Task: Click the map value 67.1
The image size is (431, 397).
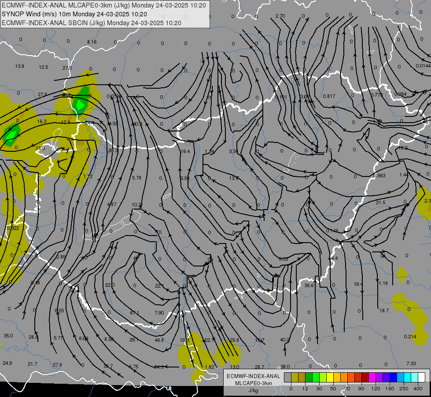Action: point(134,313)
